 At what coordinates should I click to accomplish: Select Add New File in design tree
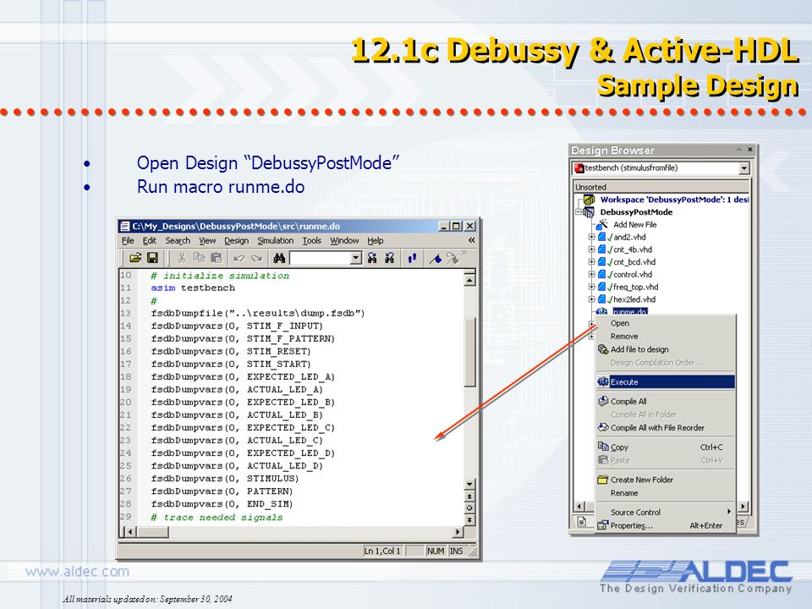[x=635, y=224]
